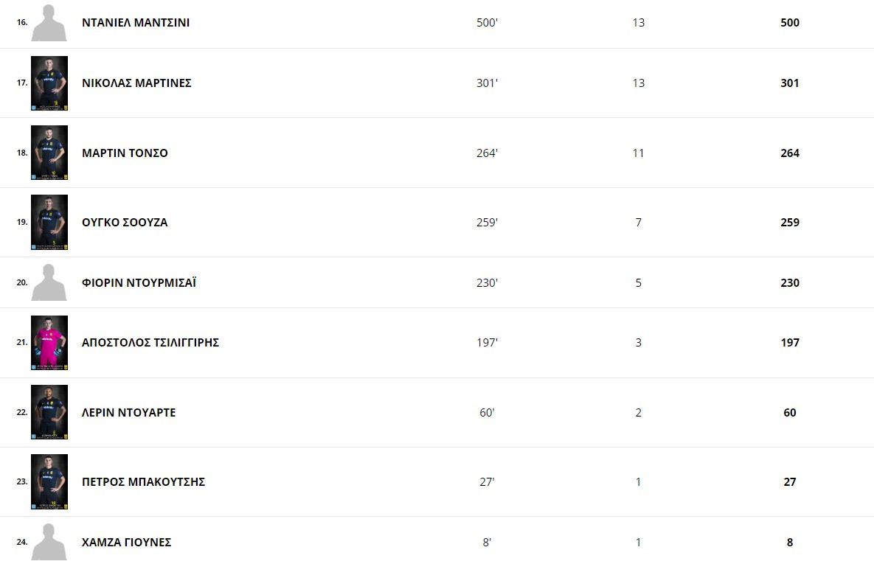Select player name ΝΤΑΝΙΕΛ ΜΑΝΤΣΙΝΙ
874x564 pixels.
(136, 23)
